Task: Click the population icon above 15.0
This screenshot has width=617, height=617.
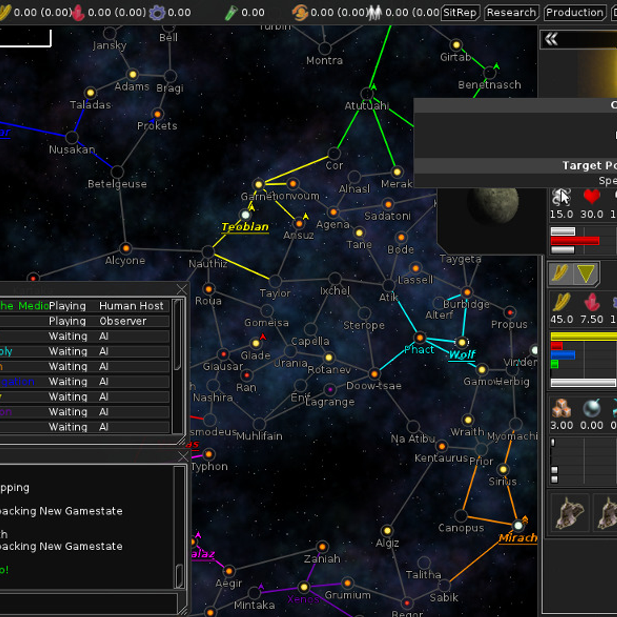Action: point(561,197)
